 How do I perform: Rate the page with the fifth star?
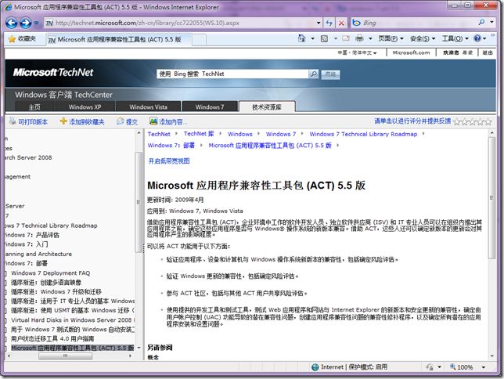tap(488, 121)
